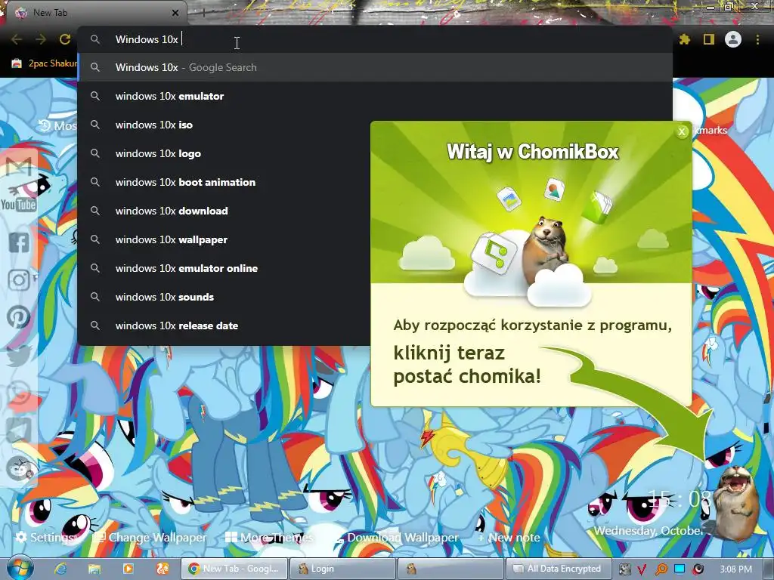Screen dimensions: 774x580
Task: Open the Pinterest sidebar shortcut
Action: [19, 317]
